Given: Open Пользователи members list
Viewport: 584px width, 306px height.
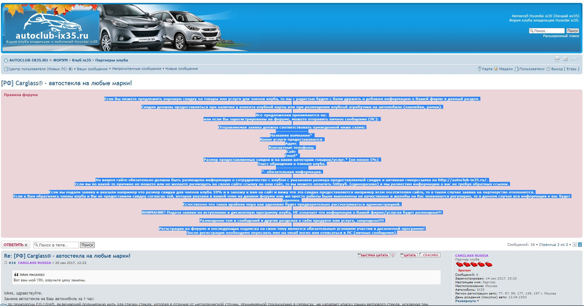Looking at the screenshot, I should [x=532, y=69].
